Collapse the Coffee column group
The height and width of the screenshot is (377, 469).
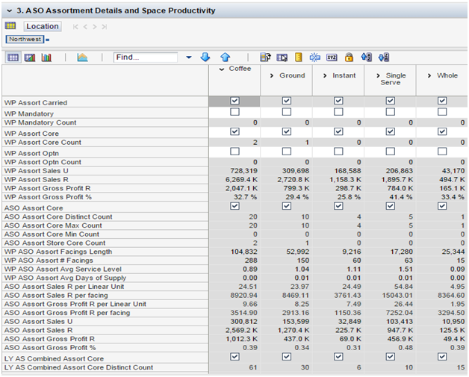(x=222, y=69)
